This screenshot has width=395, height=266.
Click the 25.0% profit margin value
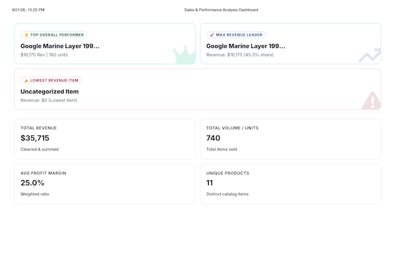click(33, 183)
